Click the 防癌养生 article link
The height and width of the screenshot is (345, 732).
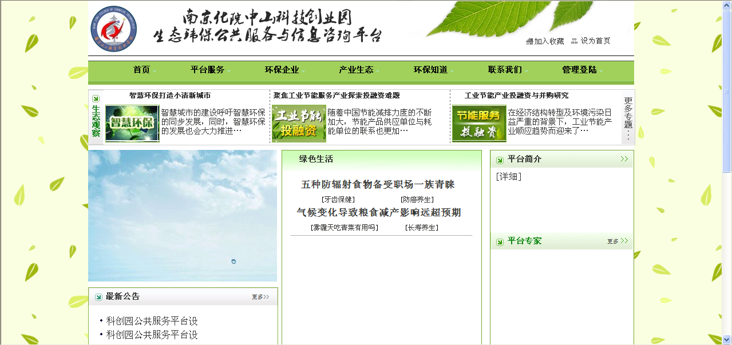click(417, 200)
